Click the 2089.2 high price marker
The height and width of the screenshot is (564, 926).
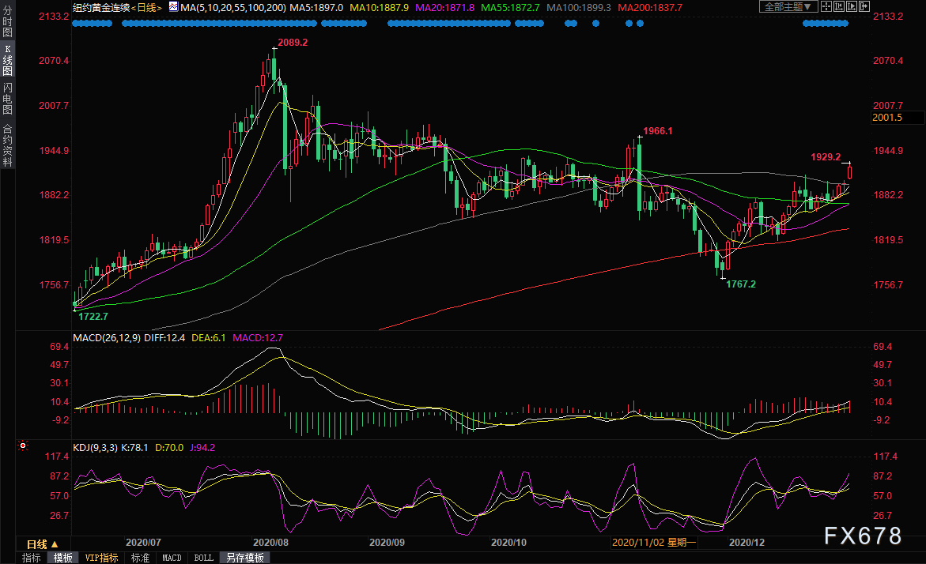293,43
